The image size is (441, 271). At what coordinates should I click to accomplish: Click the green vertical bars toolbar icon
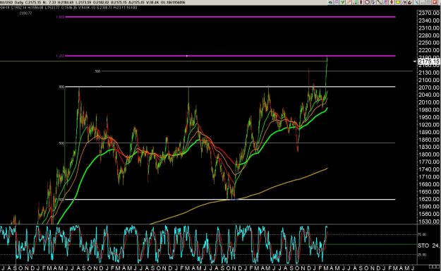click(355, 2)
